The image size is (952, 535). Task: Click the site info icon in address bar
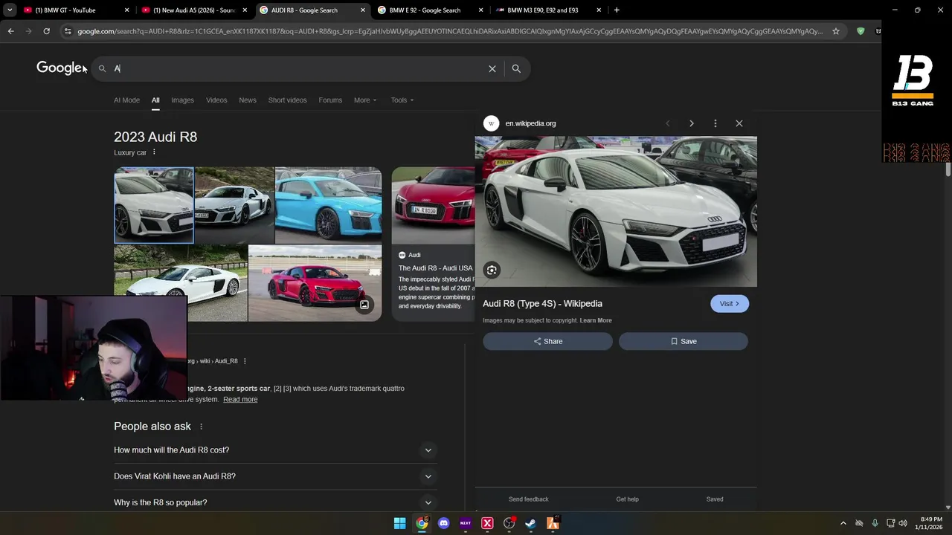coord(68,31)
